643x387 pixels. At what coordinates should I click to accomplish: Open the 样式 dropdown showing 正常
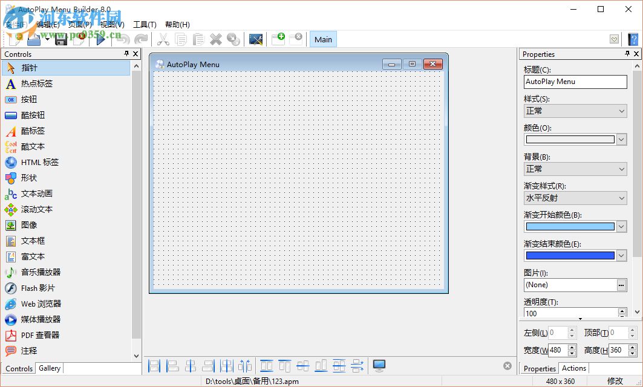(622, 111)
